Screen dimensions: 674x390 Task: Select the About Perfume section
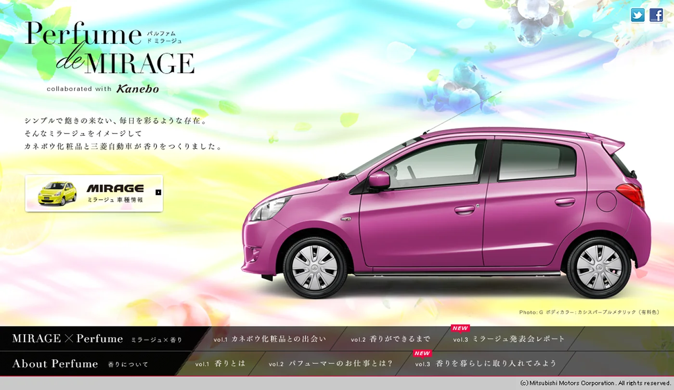[80, 364]
